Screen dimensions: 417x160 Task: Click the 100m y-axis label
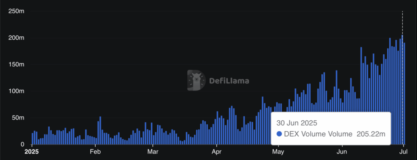pyautogui.click(x=17, y=91)
